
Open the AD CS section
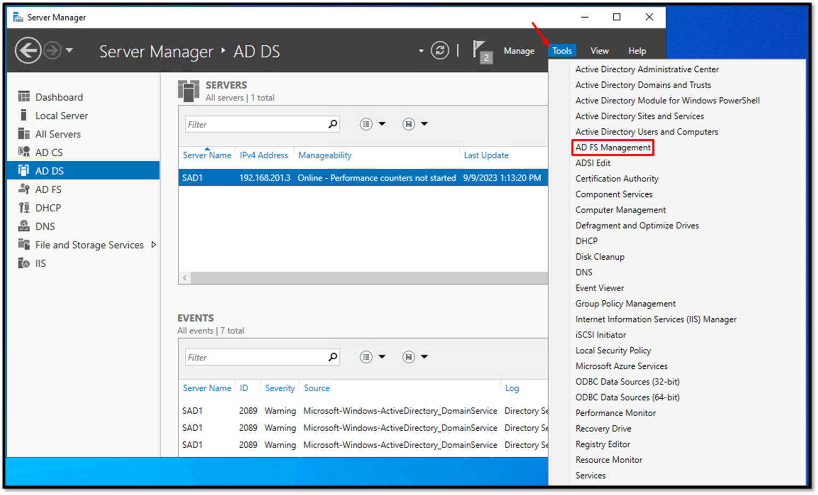coord(48,152)
